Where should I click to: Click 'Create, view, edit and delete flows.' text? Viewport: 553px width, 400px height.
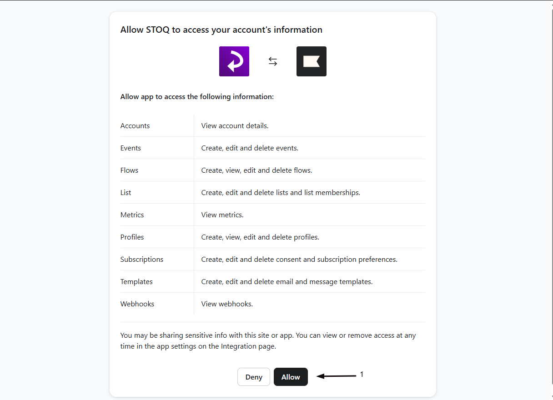pos(257,170)
